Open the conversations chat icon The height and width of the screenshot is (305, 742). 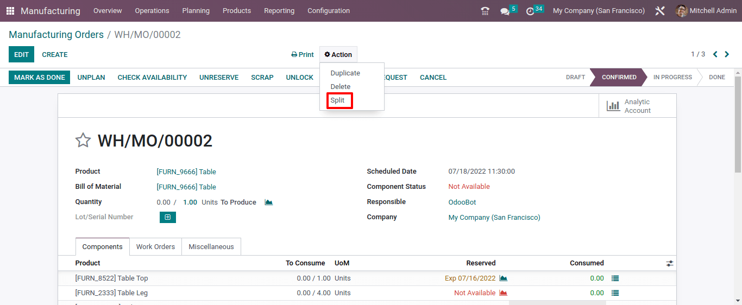pyautogui.click(x=505, y=11)
